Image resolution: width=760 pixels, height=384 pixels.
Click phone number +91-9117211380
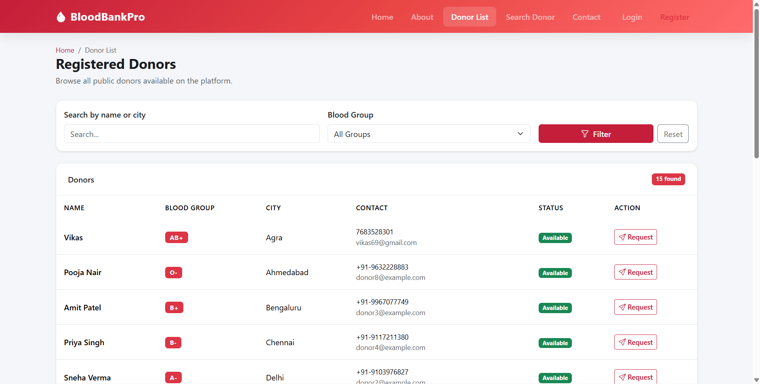coord(382,337)
